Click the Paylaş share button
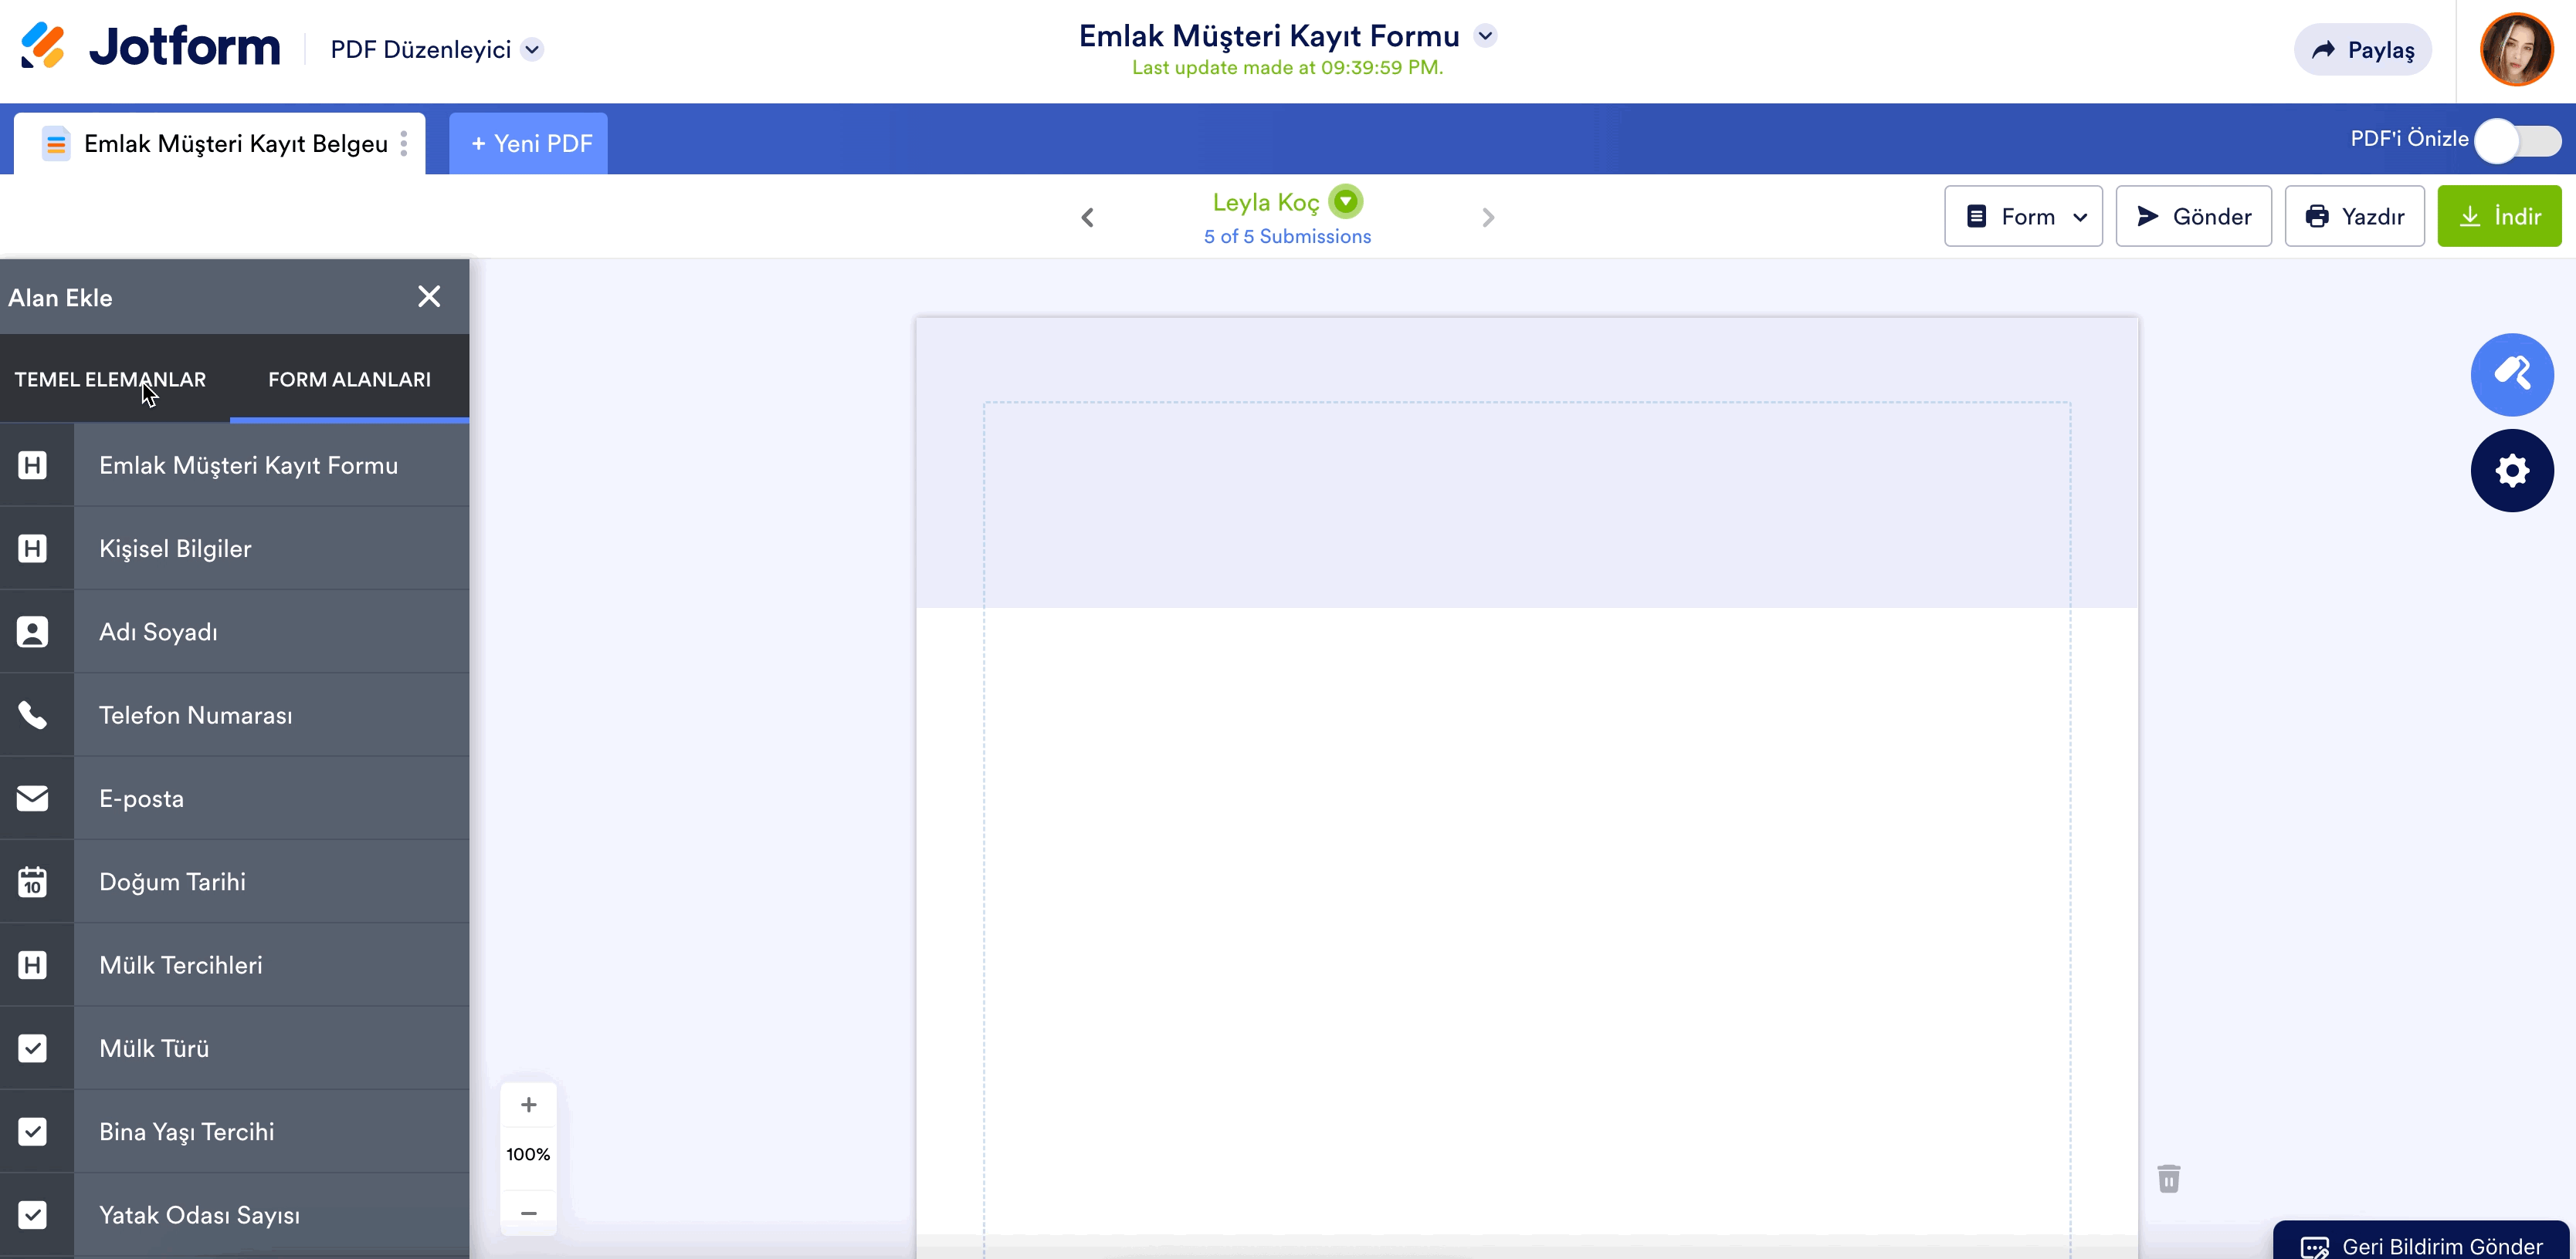 [x=2362, y=50]
